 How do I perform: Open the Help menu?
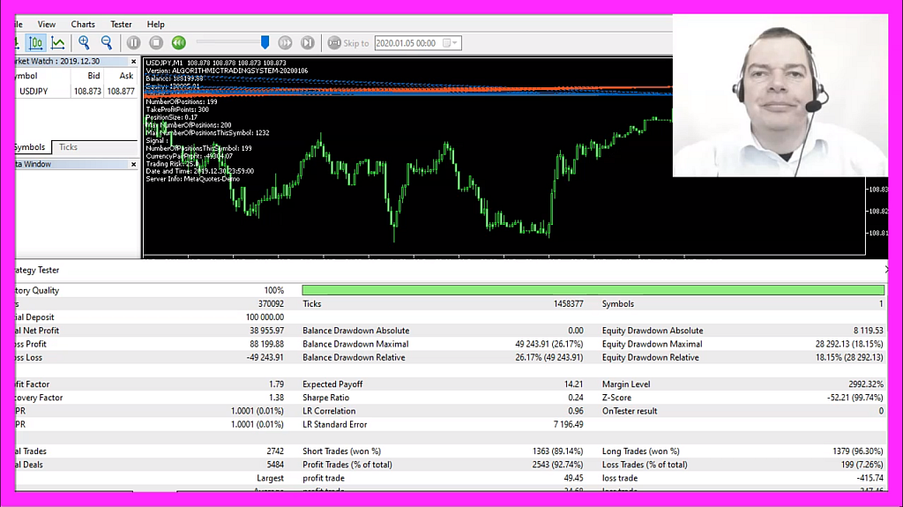[155, 24]
